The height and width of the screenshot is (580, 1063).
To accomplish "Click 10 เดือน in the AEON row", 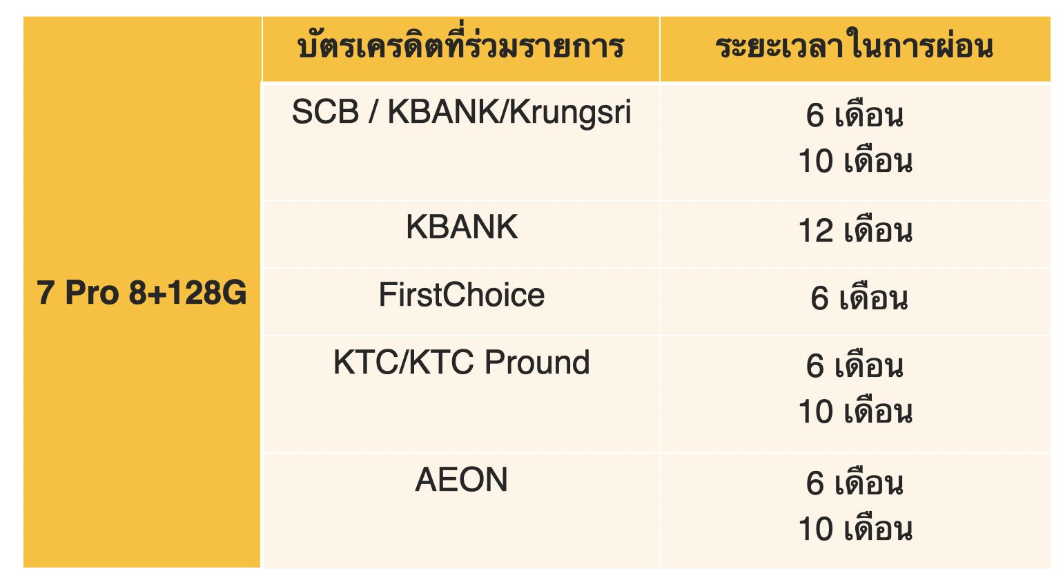I will coord(855,530).
